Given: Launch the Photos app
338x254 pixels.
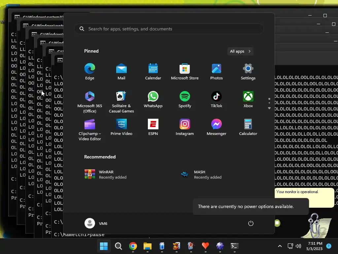Looking at the screenshot, I should coord(217,72).
